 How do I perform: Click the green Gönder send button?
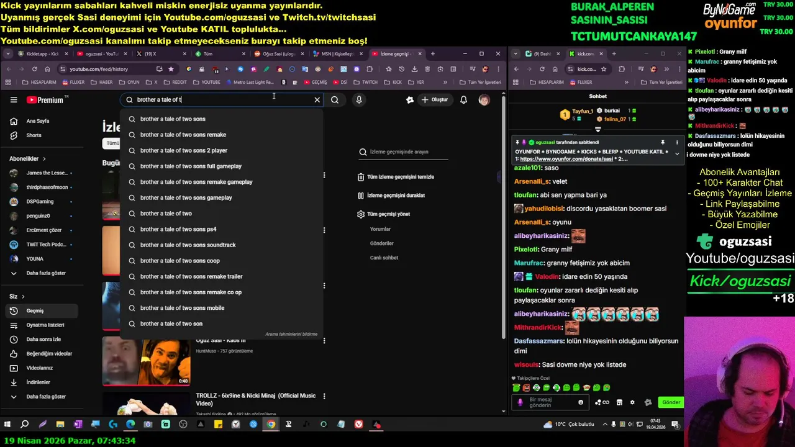pyautogui.click(x=671, y=402)
